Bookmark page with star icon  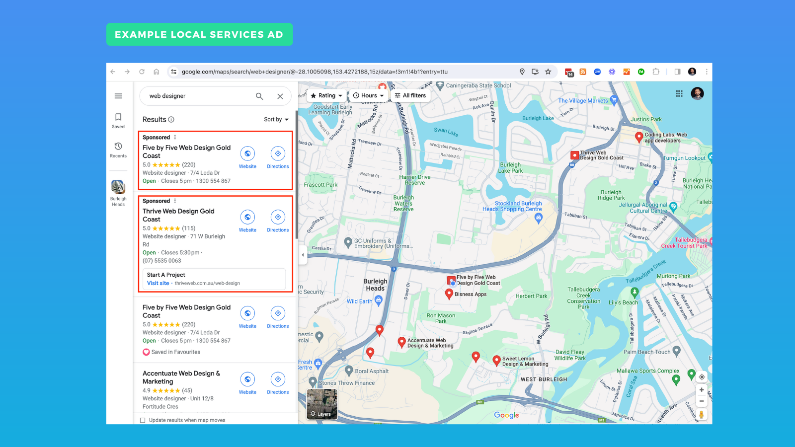coord(548,72)
